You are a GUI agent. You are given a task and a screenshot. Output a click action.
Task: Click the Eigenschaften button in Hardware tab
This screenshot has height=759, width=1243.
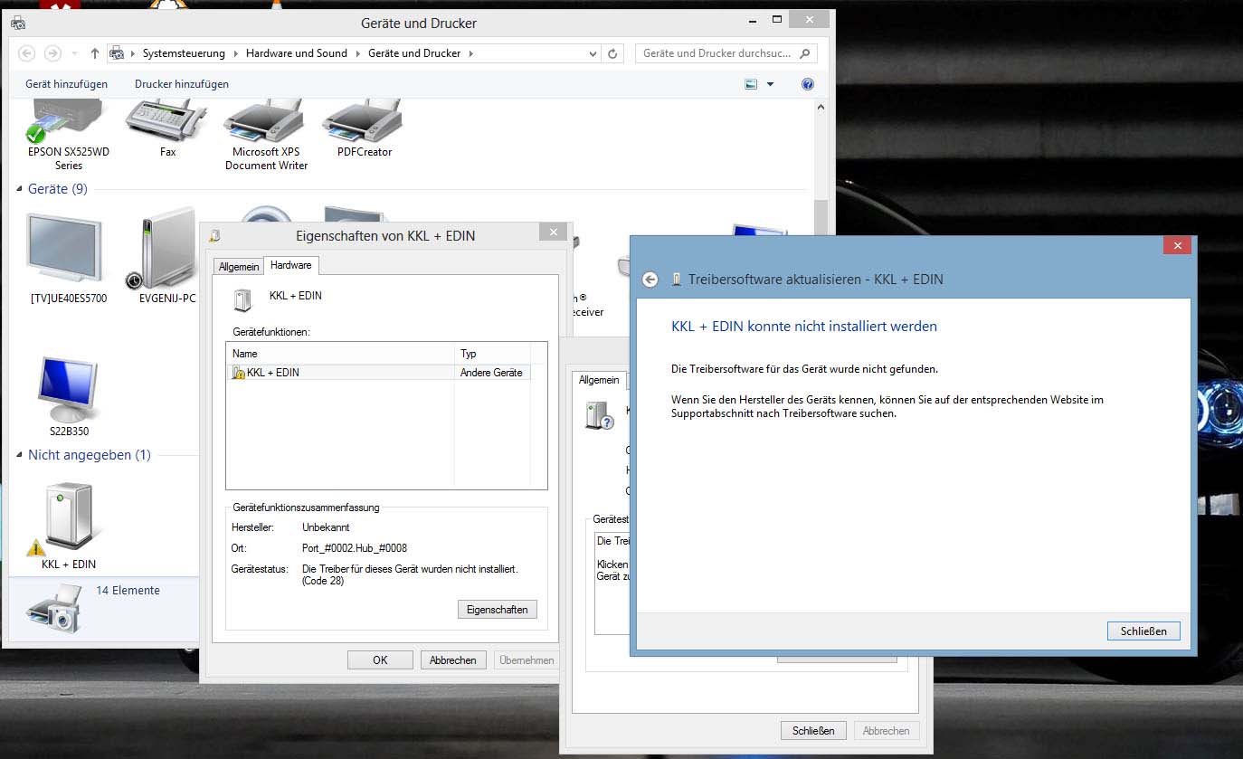(497, 610)
